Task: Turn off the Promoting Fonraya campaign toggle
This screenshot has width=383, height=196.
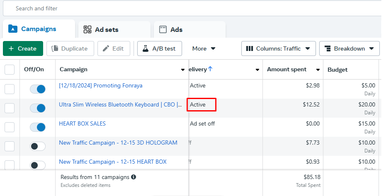Action: pyautogui.click(x=38, y=89)
